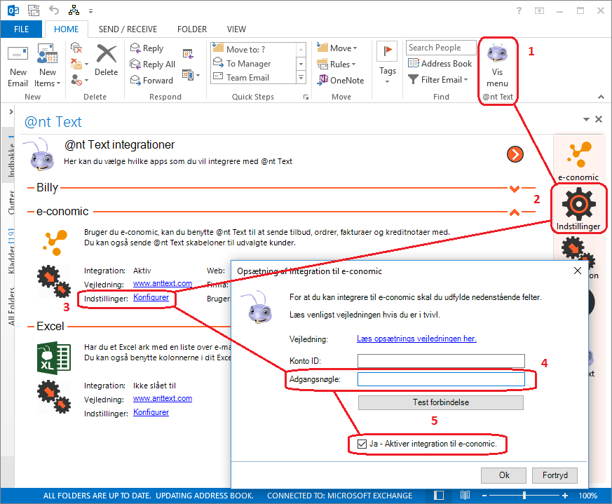Collapse the e-conomic section chevron

pos(515,213)
